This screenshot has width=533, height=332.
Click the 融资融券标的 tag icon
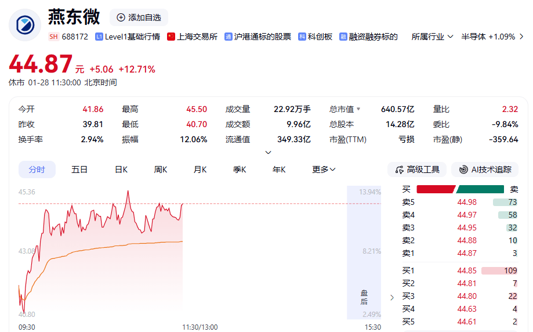[x=343, y=37]
